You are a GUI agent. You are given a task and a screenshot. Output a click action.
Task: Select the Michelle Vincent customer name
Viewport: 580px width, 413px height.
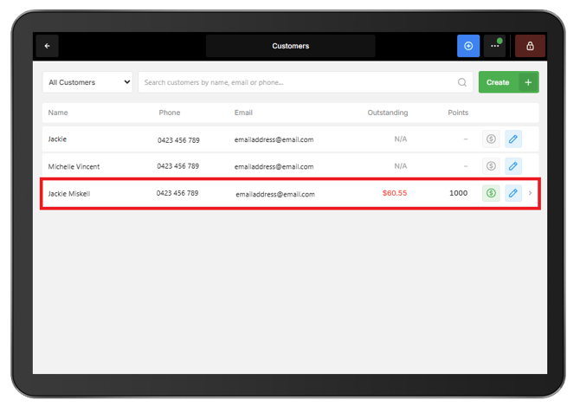tap(74, 166)
